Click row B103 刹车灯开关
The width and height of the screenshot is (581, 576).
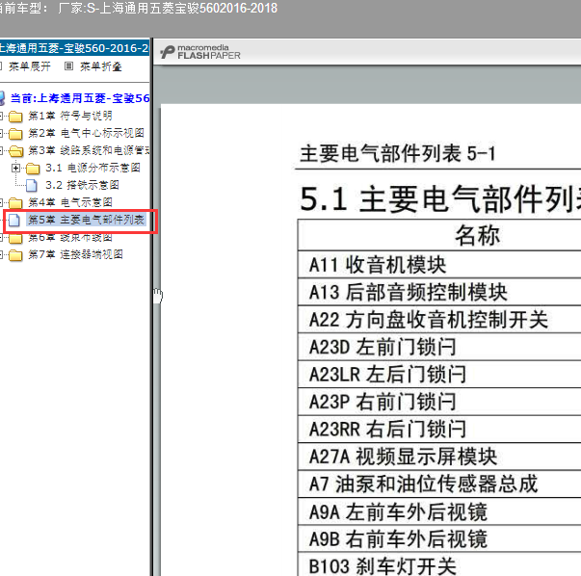coord(439,564)
